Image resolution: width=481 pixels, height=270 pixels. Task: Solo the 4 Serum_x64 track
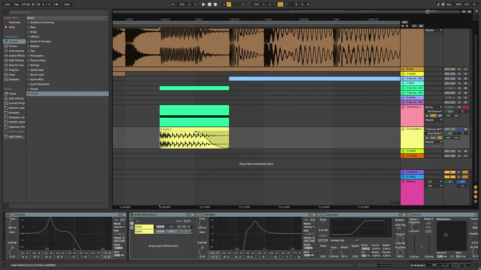pos(459,79)
